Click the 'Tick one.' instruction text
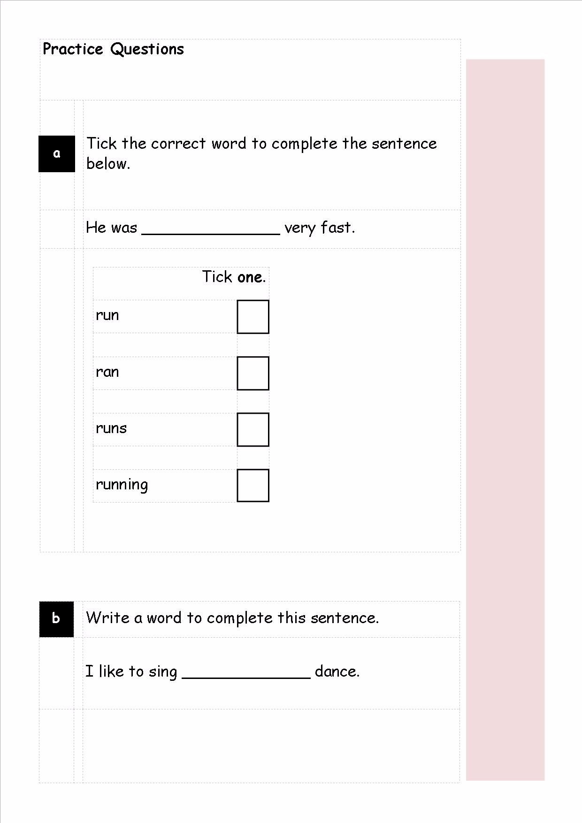 pyautogui.click(x=234, y=277)
